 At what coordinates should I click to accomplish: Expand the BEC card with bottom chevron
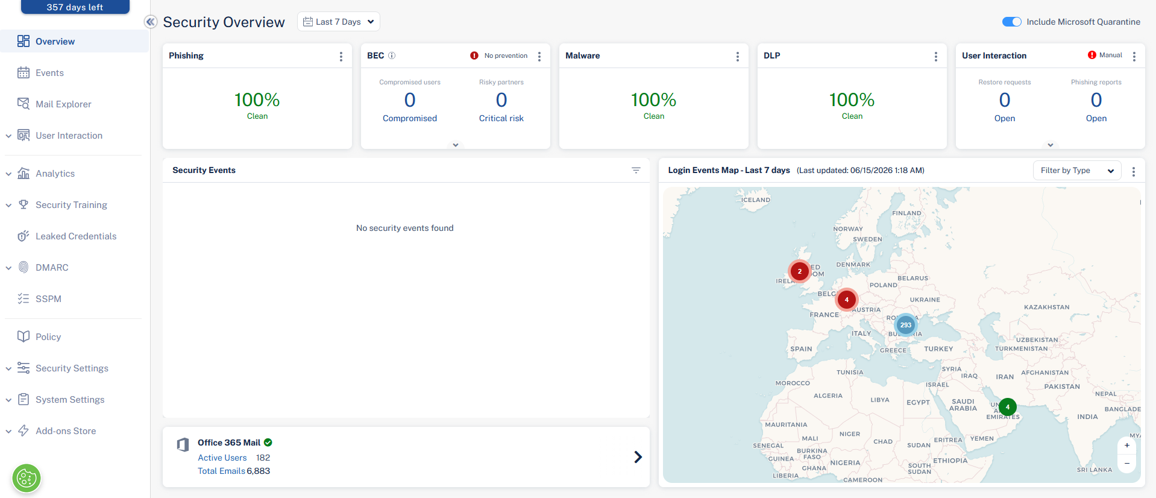click(x=456, y=145)
